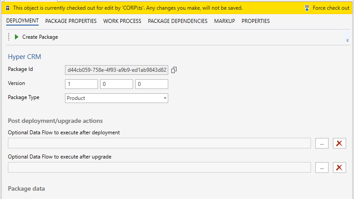
Task: Click the toolbar drag handle grip
Action: [9, 37]
